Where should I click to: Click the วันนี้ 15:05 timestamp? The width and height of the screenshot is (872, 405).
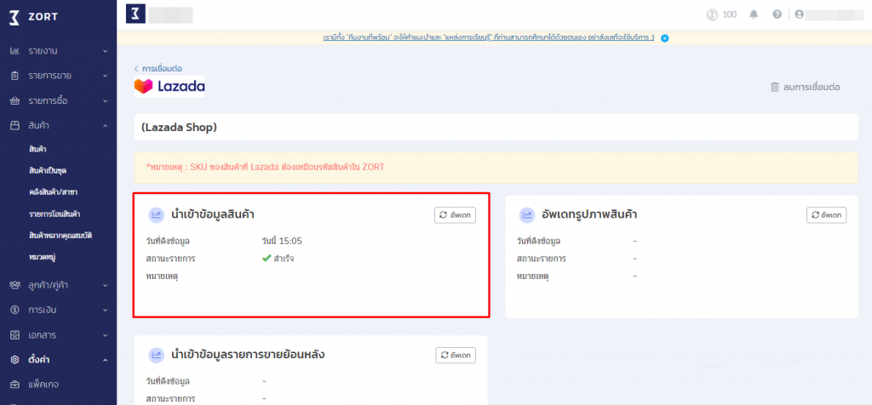[x=282, y=241]
